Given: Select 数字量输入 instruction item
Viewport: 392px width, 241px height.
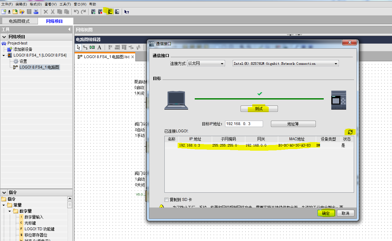Looking at the screenshot, I should (x=34, y=217).
